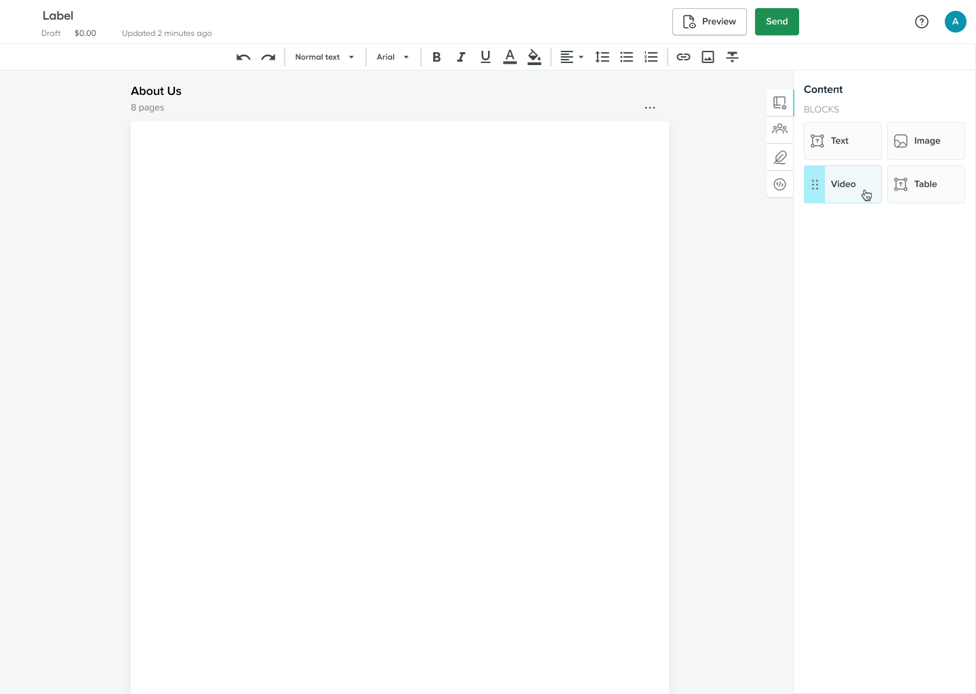
Task: Select the Content sidebar tab icon
Action: pos(780,103)
